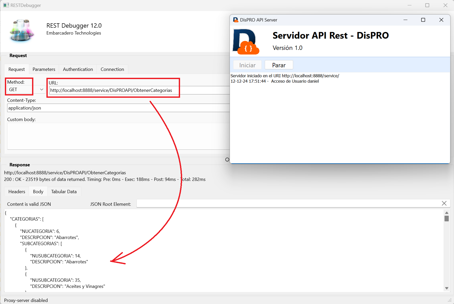The image size is (454, 304).
Task: Select the Method combo box showing GET
Action: click(26, 89)
